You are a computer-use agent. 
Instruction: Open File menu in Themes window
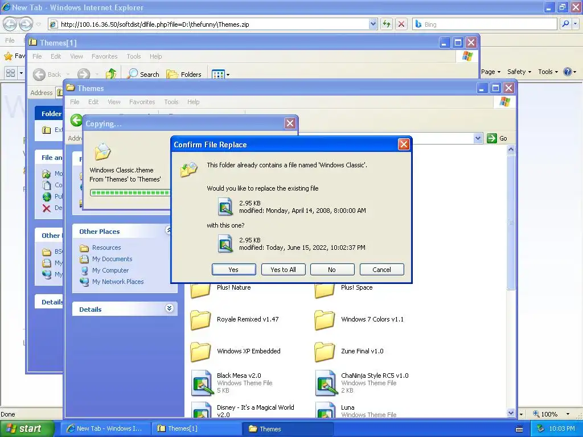[x=75, y=102]
